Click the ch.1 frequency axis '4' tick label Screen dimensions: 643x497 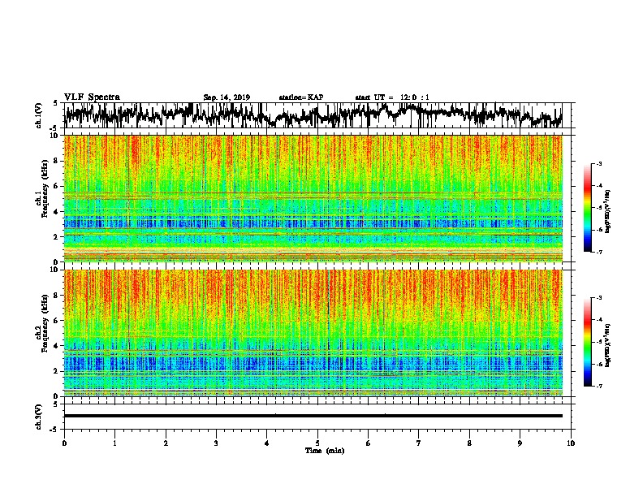click(56, 212)
